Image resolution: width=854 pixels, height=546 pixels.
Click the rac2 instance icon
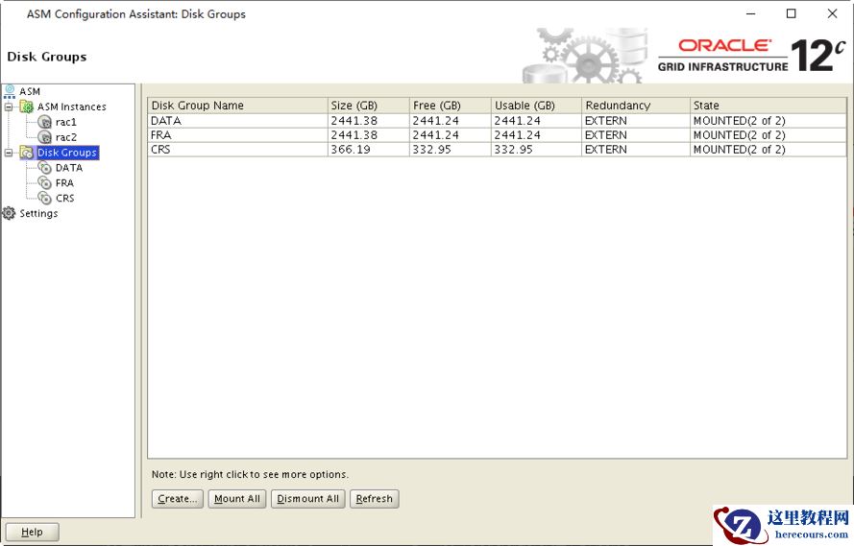(44, 137)
